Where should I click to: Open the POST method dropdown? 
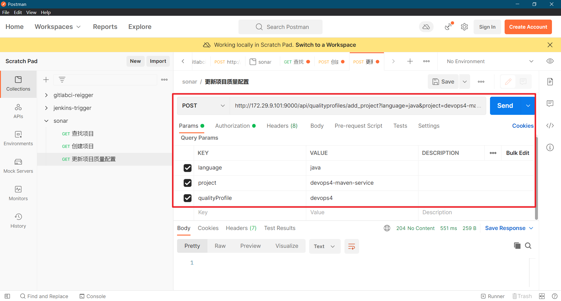(x=203, y=105)
